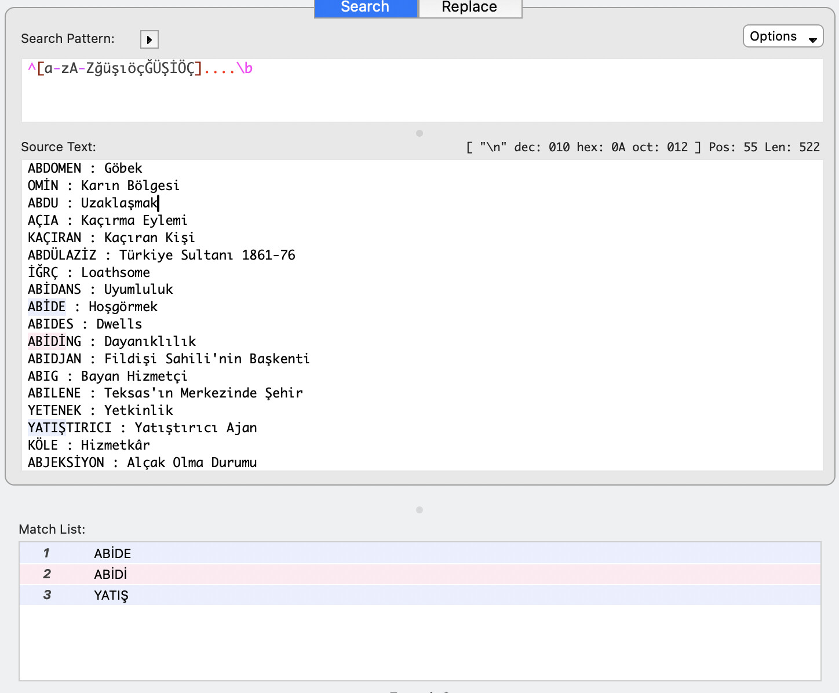Click the play arrow beside Search Pattern
839x693 pixels.
(x=149, y=39)
